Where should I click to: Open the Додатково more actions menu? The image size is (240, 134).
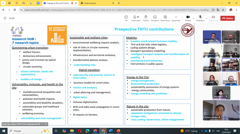pos(176,18)
